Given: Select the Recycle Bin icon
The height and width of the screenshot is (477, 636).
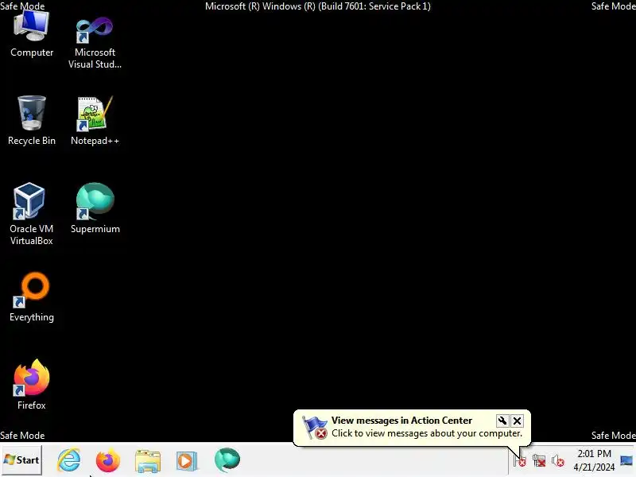Looking at the screenshot, I should coord(32,120).
